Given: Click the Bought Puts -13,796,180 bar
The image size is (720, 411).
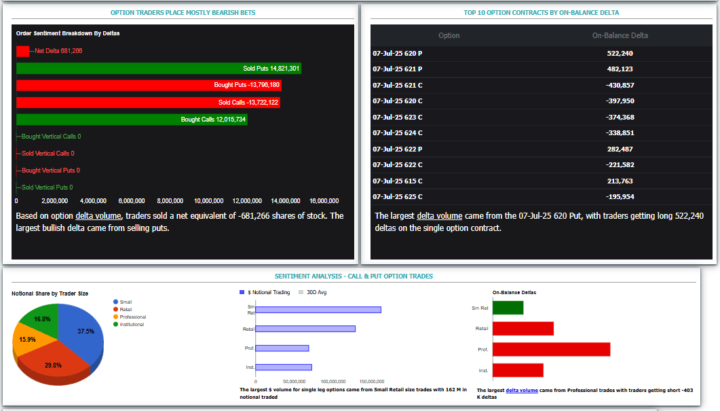Looking at the screenshot, I should (149, 85).
